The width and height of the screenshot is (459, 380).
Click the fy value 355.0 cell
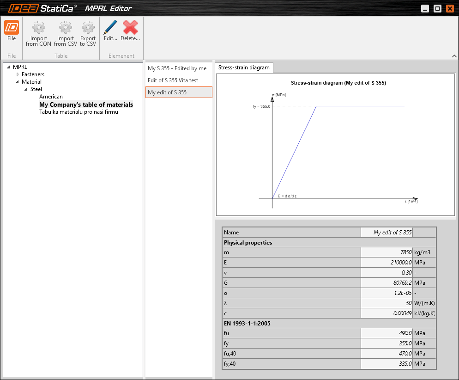387,343
